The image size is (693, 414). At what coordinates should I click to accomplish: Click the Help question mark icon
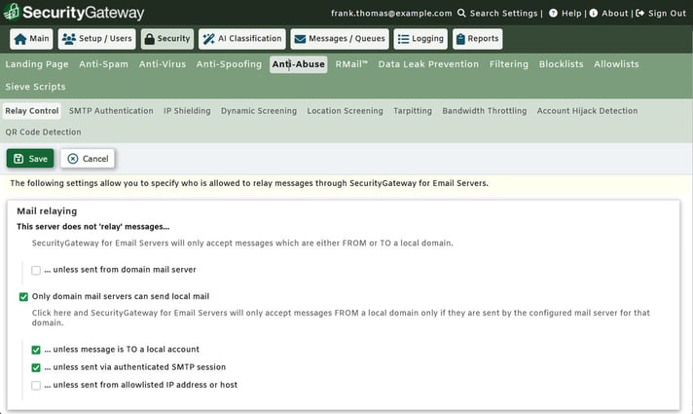tap(553, 13)
